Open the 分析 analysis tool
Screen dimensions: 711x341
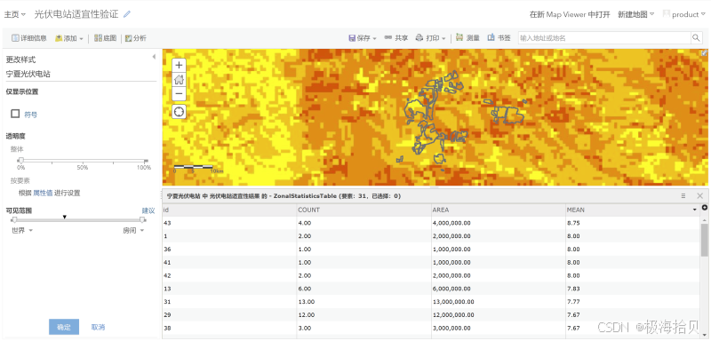(136, 38)
